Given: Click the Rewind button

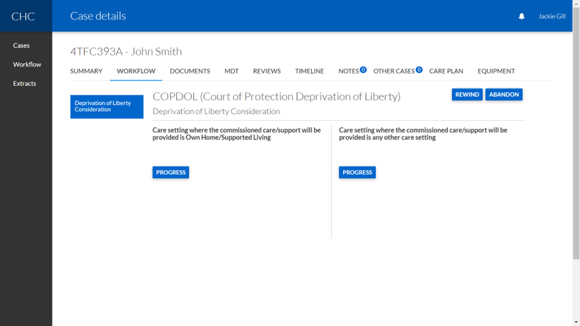Looking at the screenshot, I should (467, 95).
